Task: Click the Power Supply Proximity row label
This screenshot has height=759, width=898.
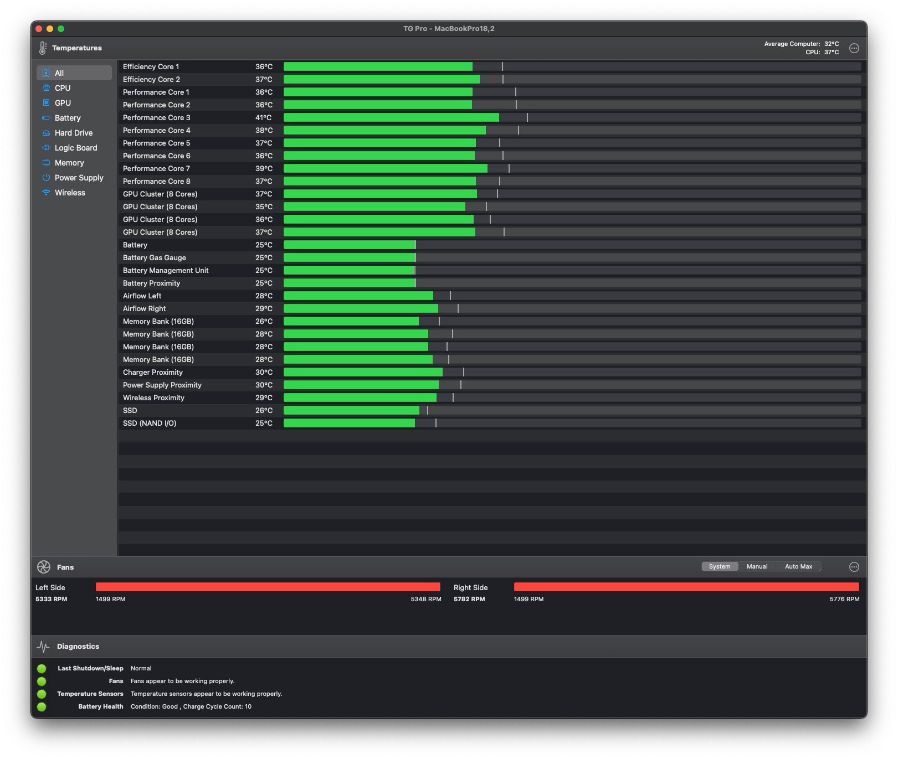Action: [162, 385]
